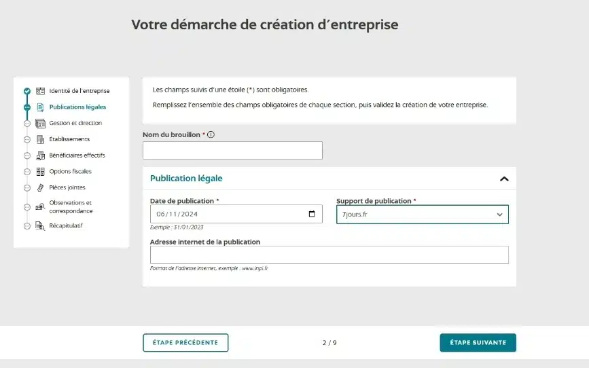Image resolution: width=589 pixels, height=368 pixels.
Task: Click the www.inpi.fr format hint text
Action: (x=209, y=268)
